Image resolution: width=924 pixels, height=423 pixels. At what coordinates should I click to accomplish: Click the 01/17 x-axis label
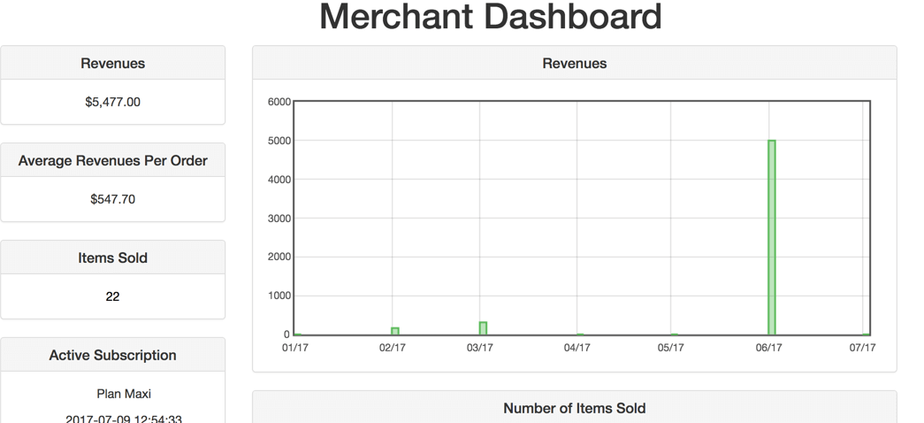coord(294,348)
